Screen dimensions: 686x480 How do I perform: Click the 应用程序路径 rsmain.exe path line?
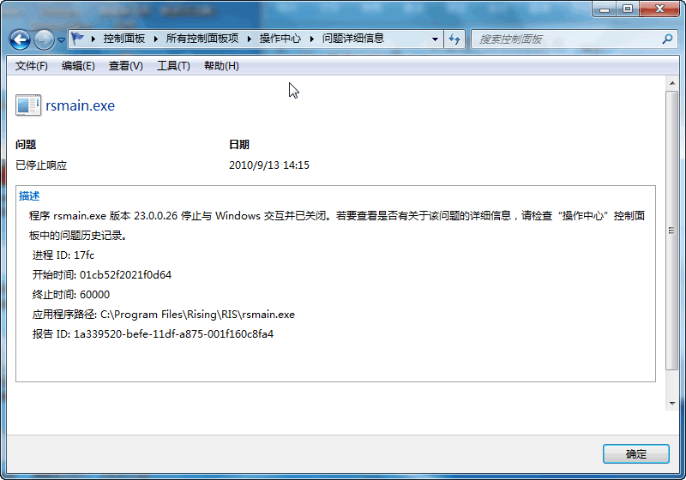163,315
